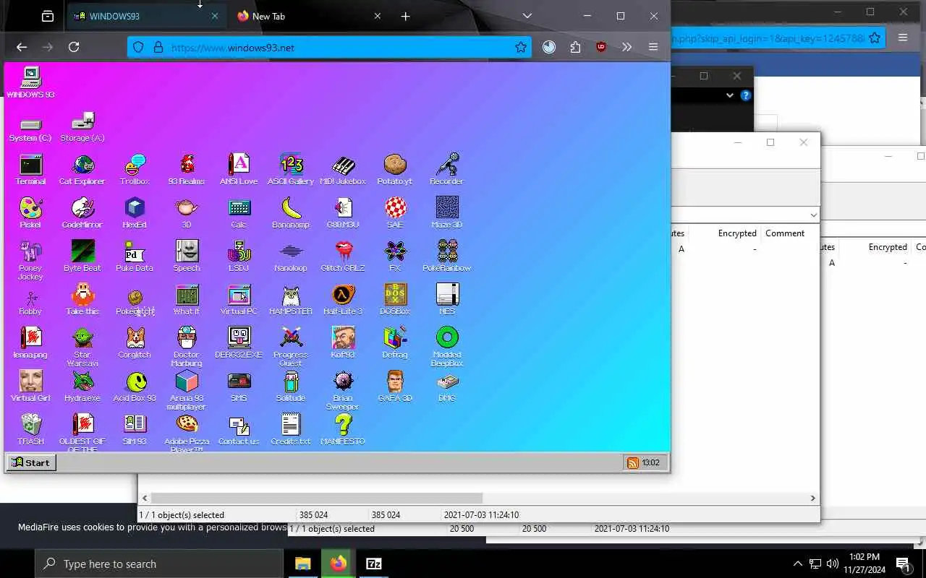
Task: Open the Recorder microphone icon
Action: 447,169
